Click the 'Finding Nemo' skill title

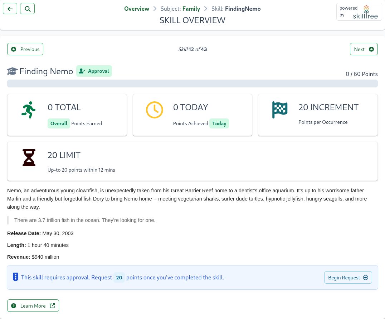46,71
